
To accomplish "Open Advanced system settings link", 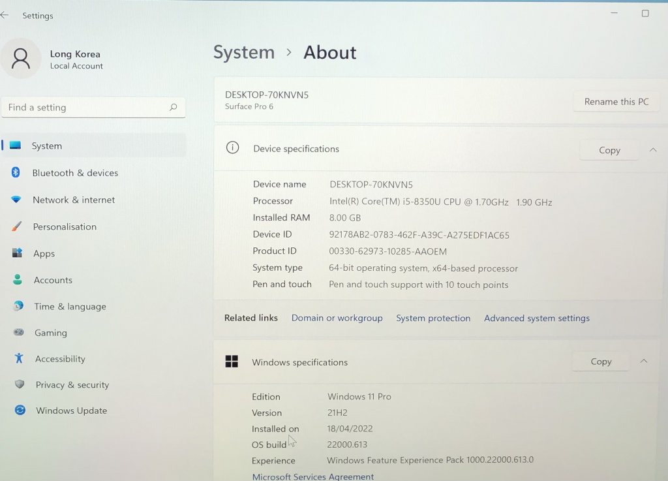I will (537, 318).
